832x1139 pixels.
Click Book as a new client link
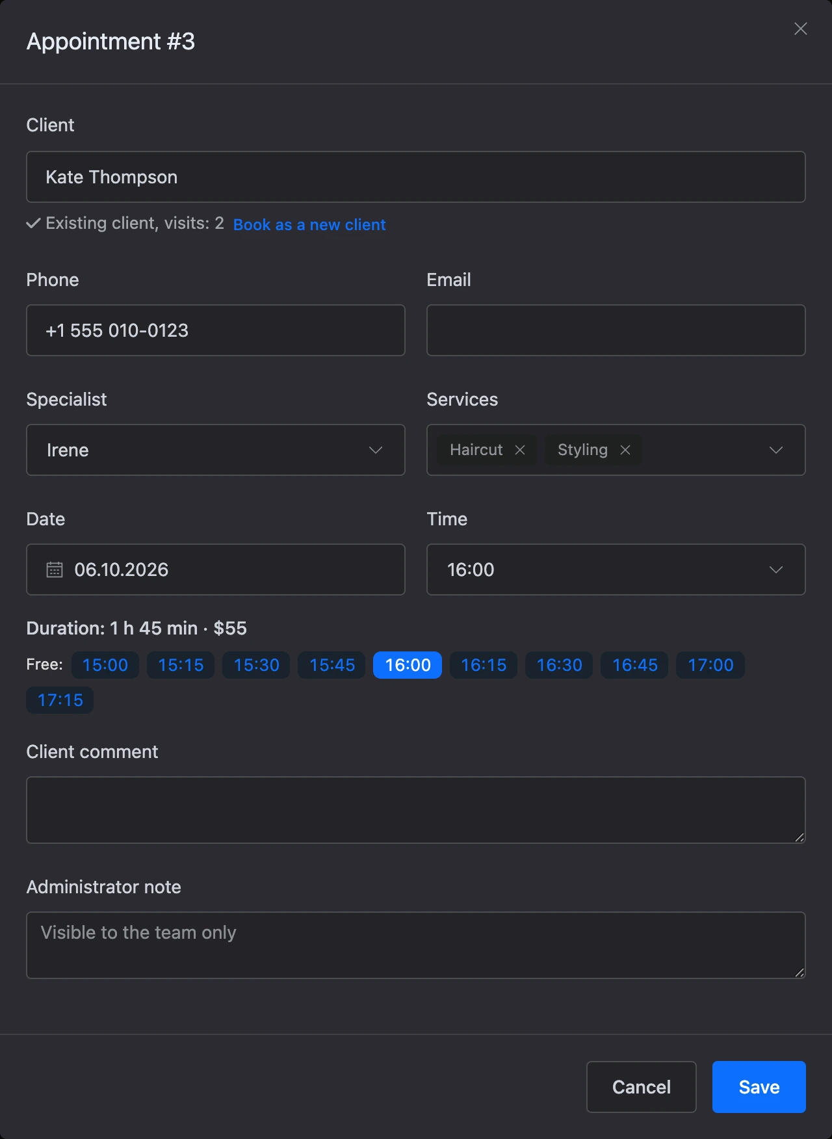coord(309,225)
